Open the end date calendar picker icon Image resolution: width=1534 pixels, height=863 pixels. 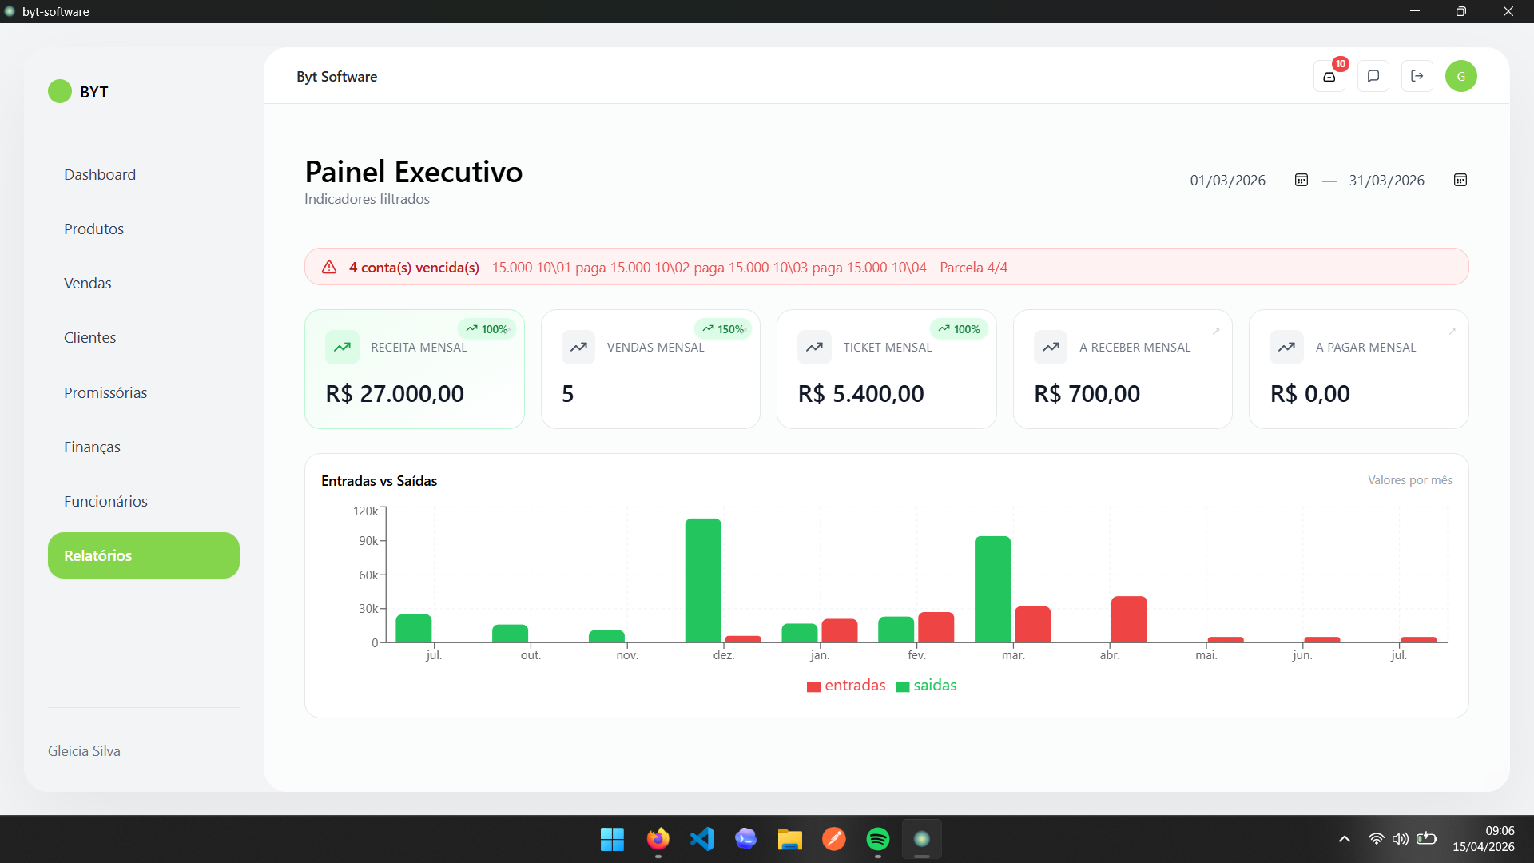(1460, 180)
